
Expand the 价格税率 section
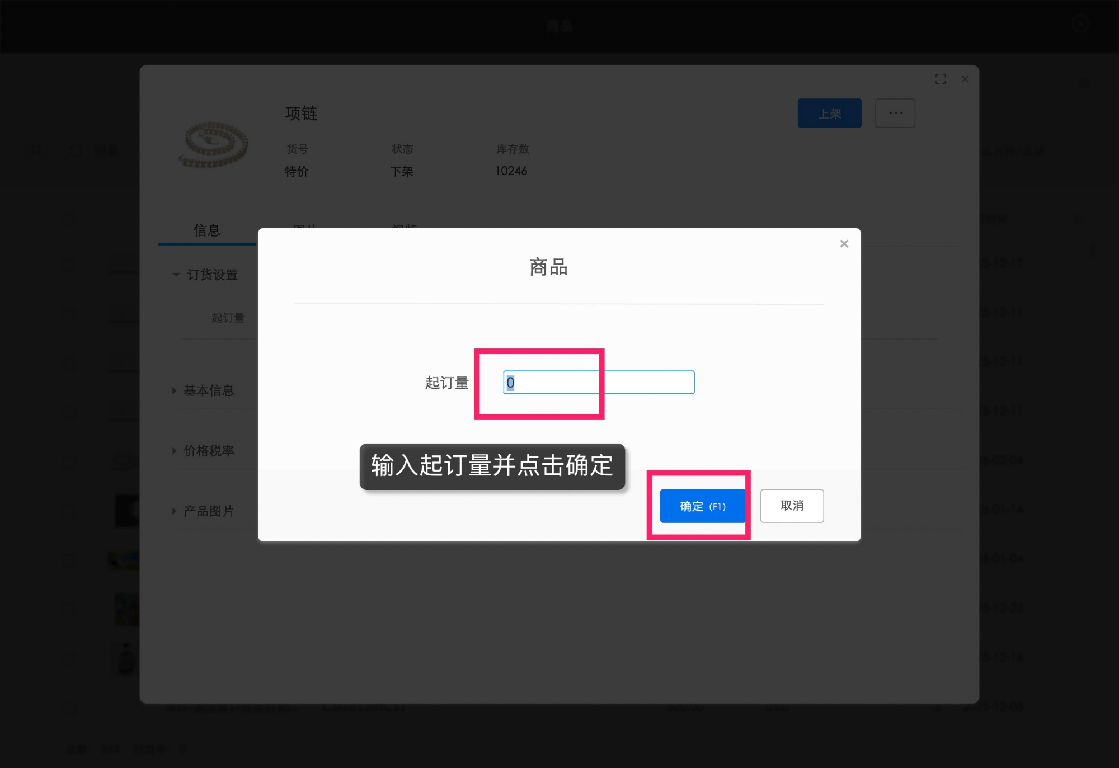[208, 451]
